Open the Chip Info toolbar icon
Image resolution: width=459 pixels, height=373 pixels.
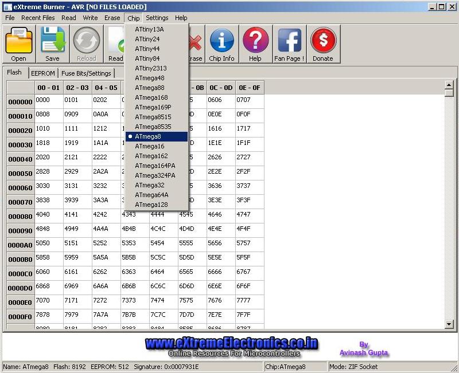(x=222, y=40)
